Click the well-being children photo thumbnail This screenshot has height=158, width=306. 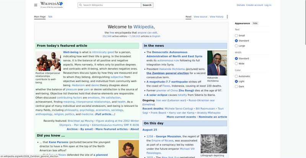pos(48,61)
